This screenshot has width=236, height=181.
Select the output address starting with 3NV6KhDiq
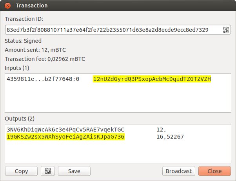pos(65,130)
